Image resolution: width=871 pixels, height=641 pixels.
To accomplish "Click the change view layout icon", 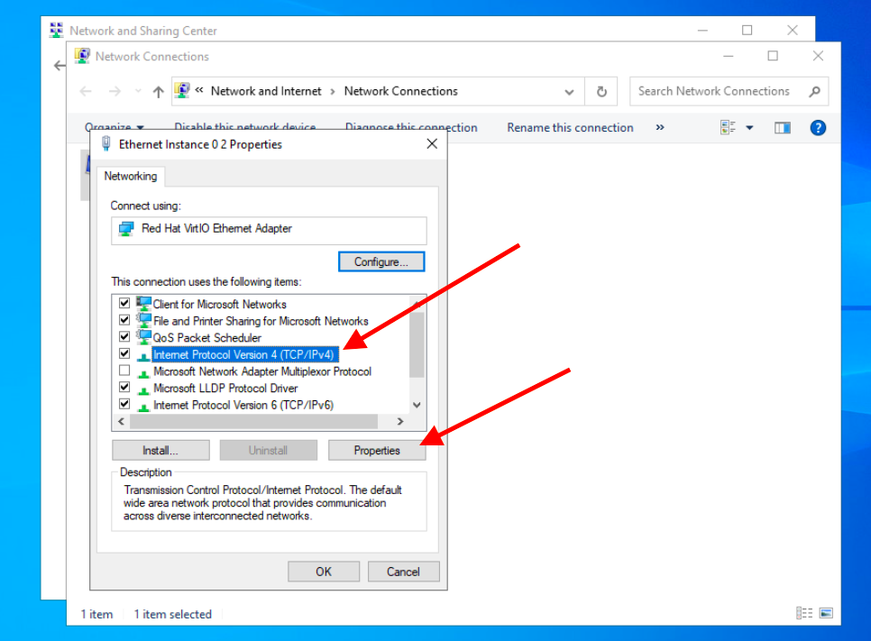I will click(x=728, y=128).
